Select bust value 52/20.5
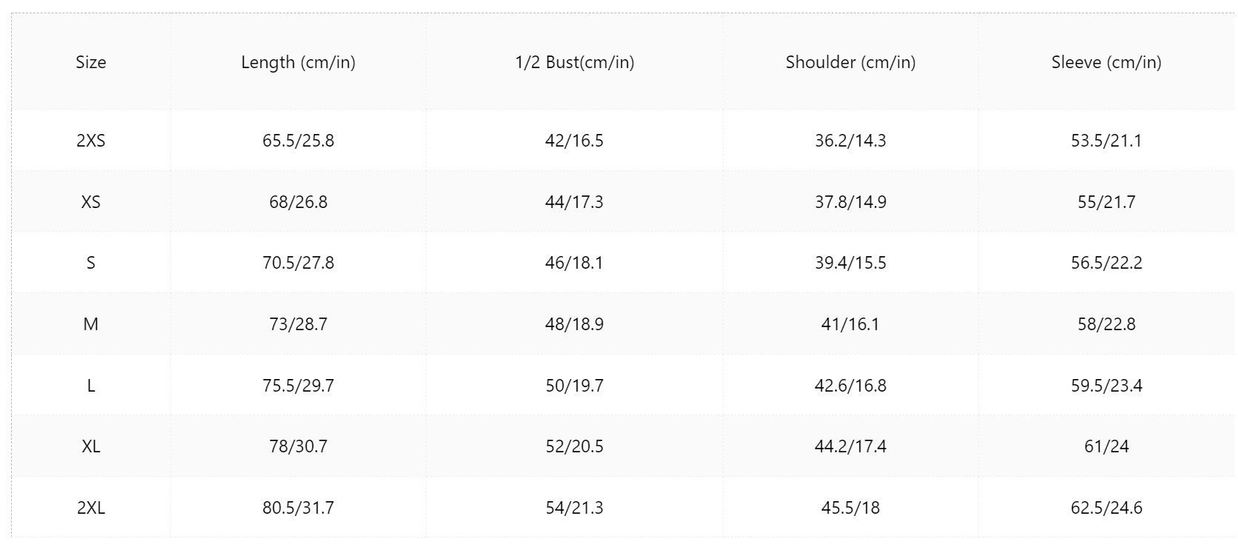This screenshot has height=553, width=1238. pyautogui.click(x=575, y=446)
